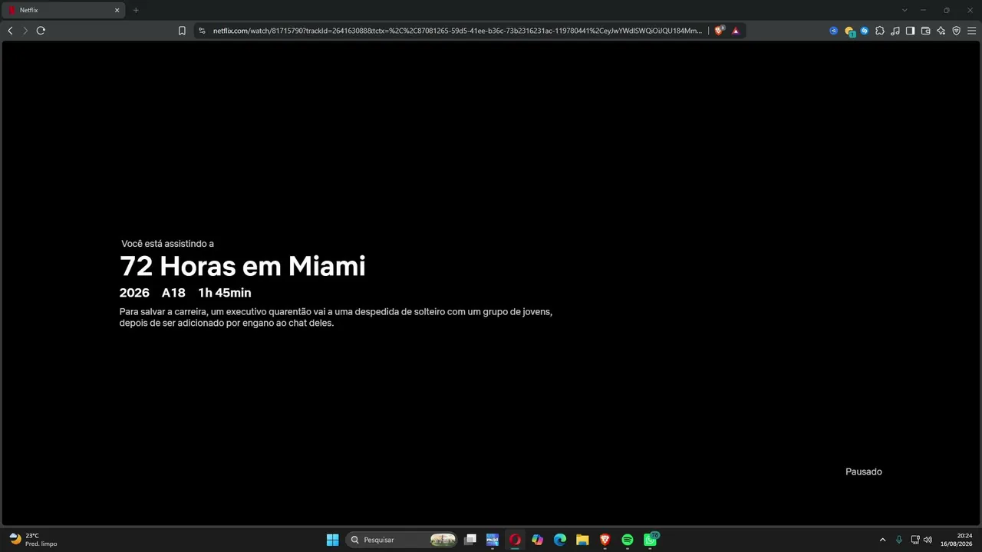Open the Extensions puzzle-piece menu
The image size is (982, 552).
click(880, 31)
